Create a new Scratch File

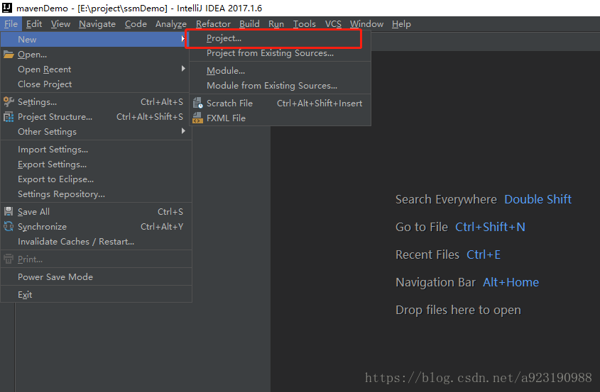coord(280,103)
